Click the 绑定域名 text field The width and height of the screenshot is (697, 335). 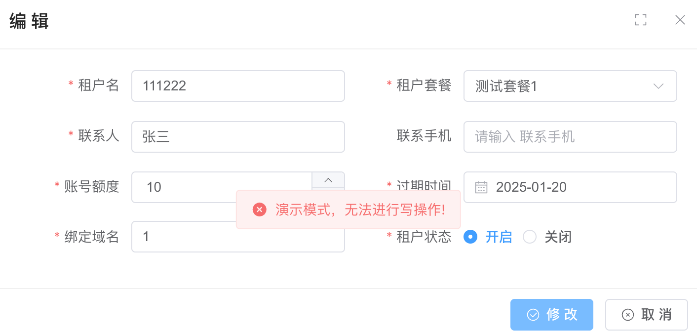click(237, 242)
